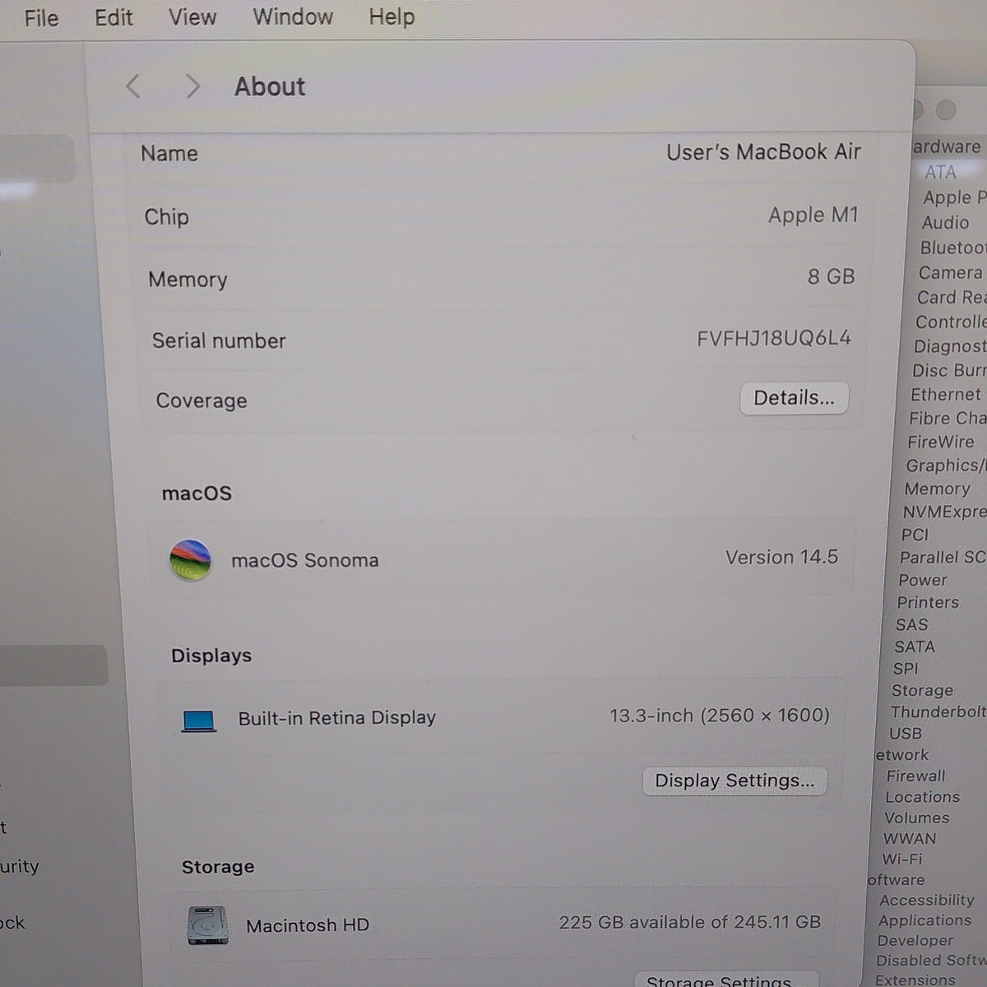987x987 pixels.
Task: Select Diagnostics in System Information sidebar
Action: [x=950, y=346]
